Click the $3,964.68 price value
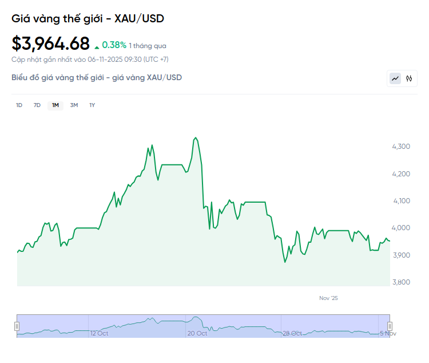Screen dimensions: 429x363 pyautogui.click(x=51, y=44)
